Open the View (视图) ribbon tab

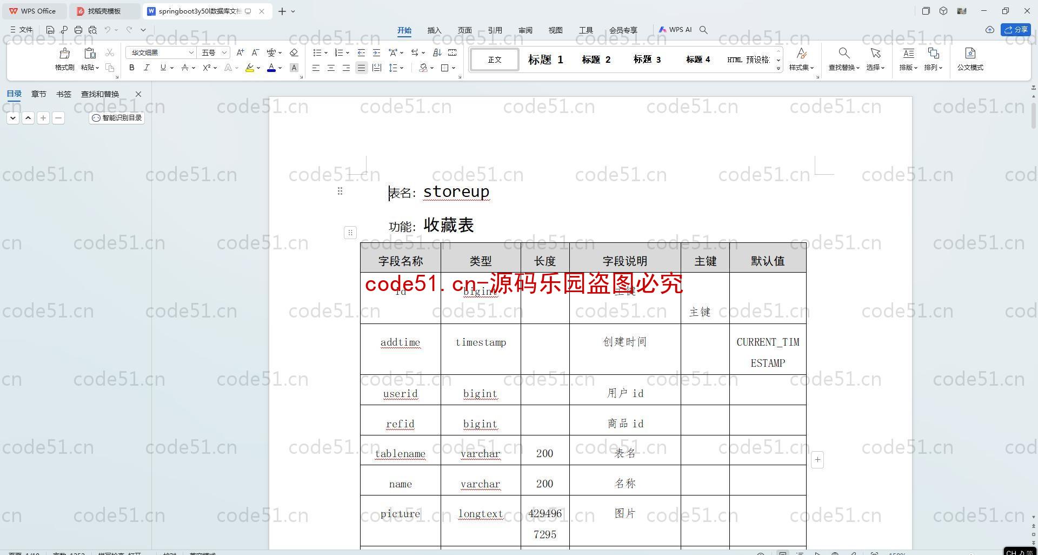556,30
